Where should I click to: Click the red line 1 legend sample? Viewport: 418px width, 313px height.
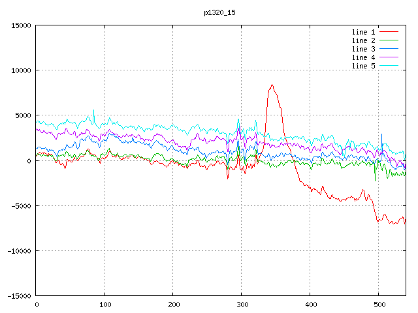click(389, 32)
